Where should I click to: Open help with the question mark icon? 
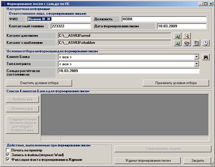pos(206,43)
